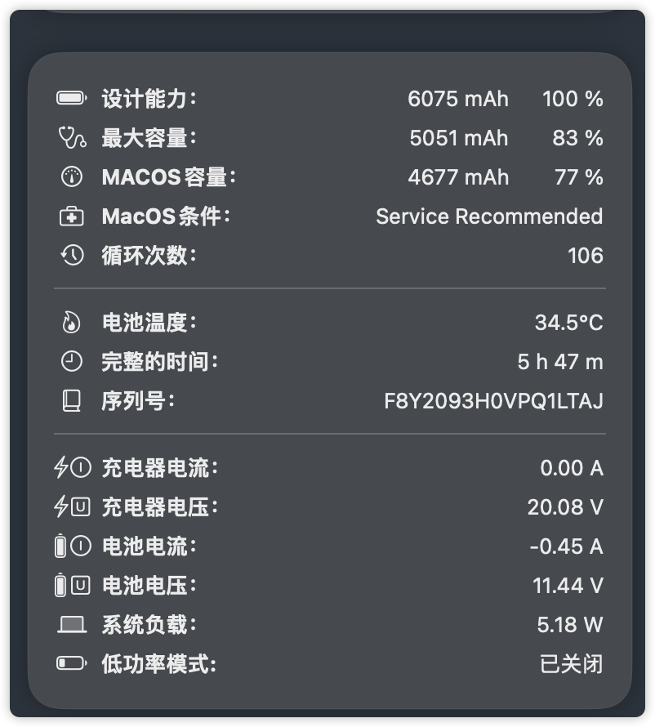
Task: Click the first-aid kit icon for MacOS条件
Action: point(72,216)
